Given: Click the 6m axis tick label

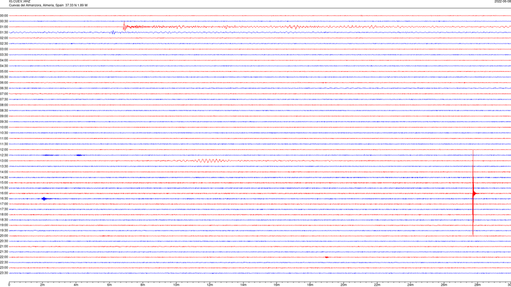Looking at the screenshot, I should 110,285.
